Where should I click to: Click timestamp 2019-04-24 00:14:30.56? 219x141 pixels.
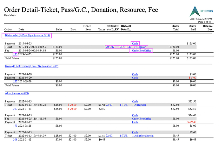point(32,47)
